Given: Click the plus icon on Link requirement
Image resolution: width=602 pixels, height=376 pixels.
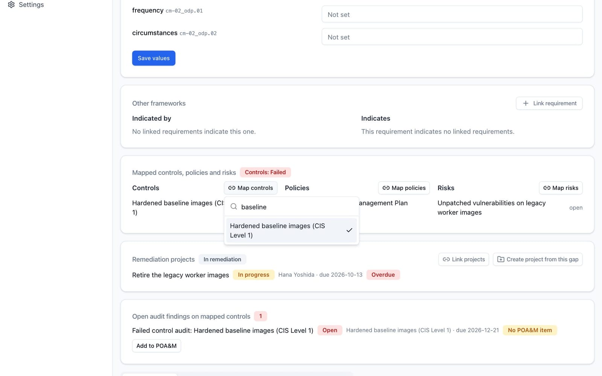Looking at the screenshot, I should [526, 103].
